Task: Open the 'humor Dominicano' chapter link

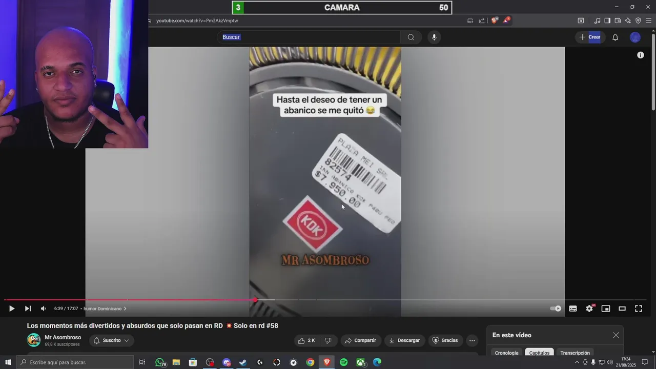Action: coord(105,309)
